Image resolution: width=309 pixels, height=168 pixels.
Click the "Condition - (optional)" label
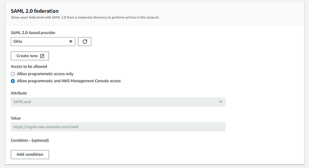[x=30, y=141]
